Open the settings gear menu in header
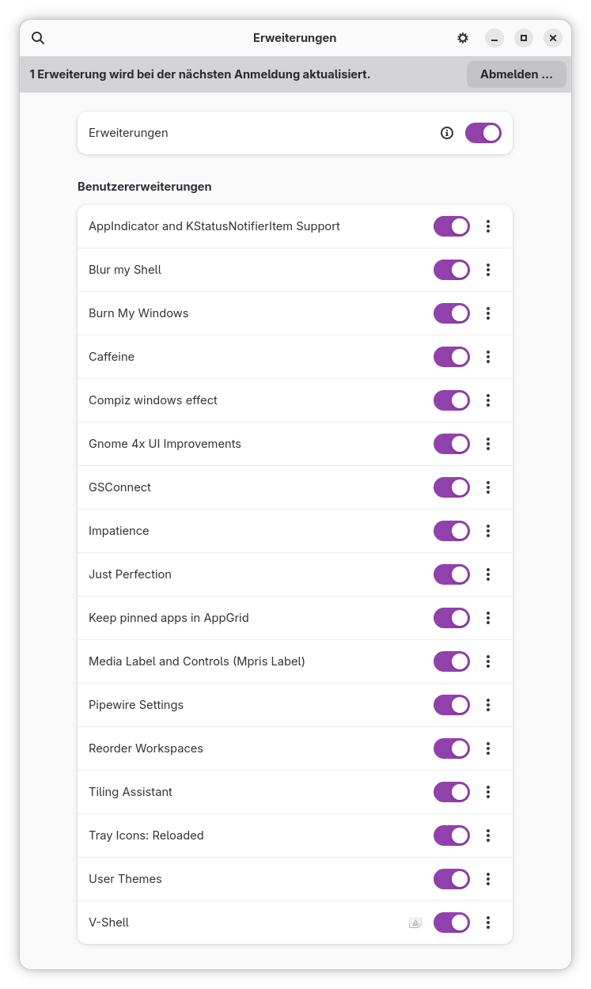 pyautogui.click(x=463, y=38)
